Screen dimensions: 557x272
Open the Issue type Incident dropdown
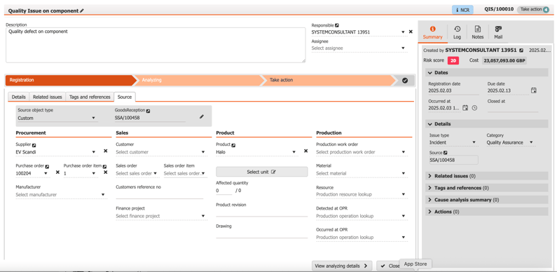point(474,142)
